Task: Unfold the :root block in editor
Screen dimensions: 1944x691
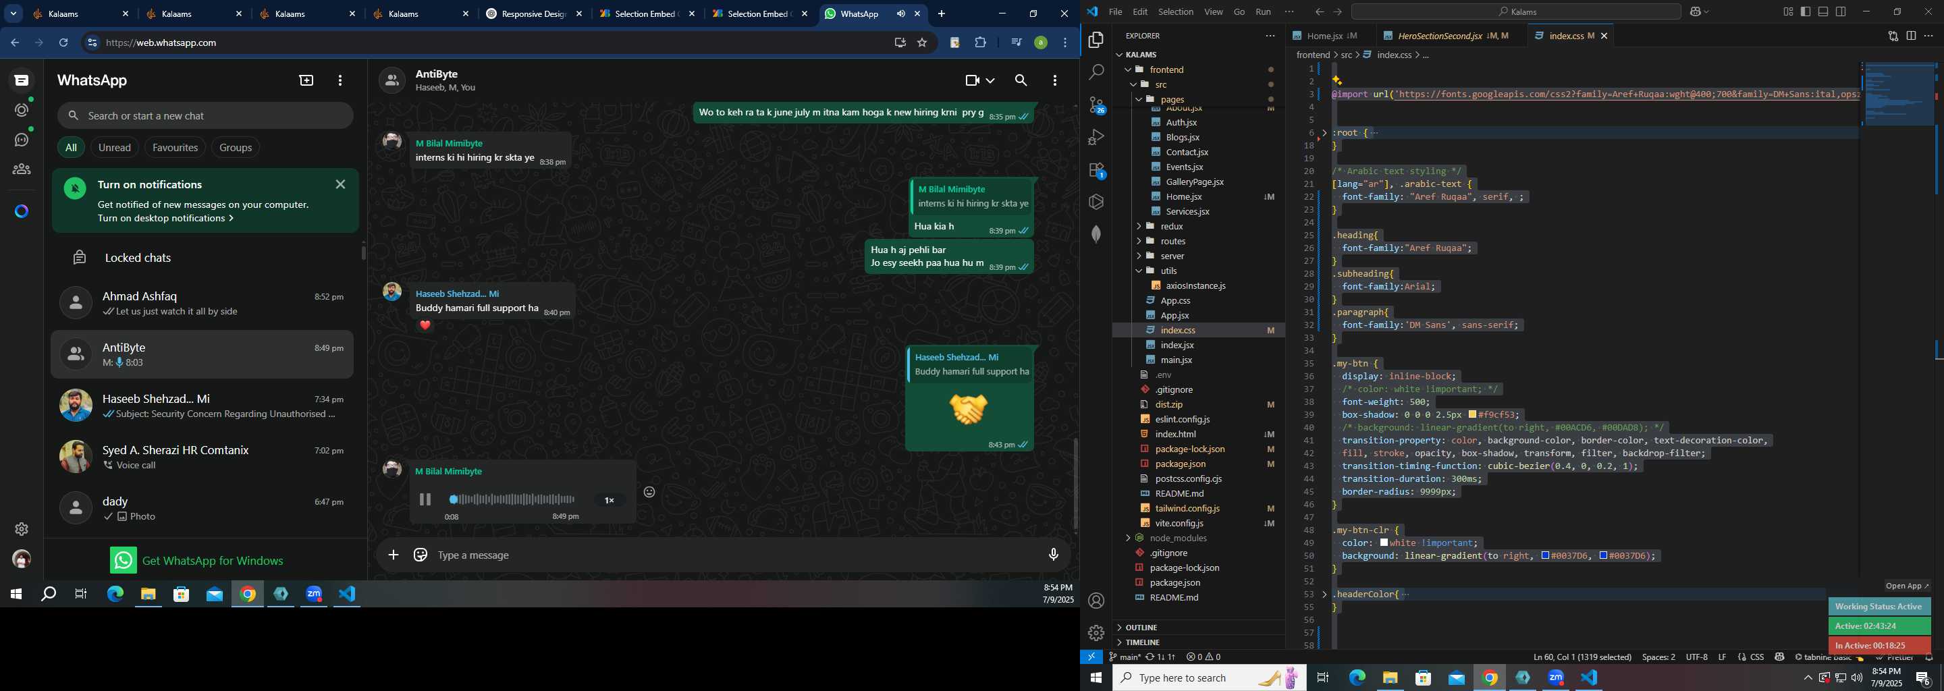Action: click(1324, 133)
